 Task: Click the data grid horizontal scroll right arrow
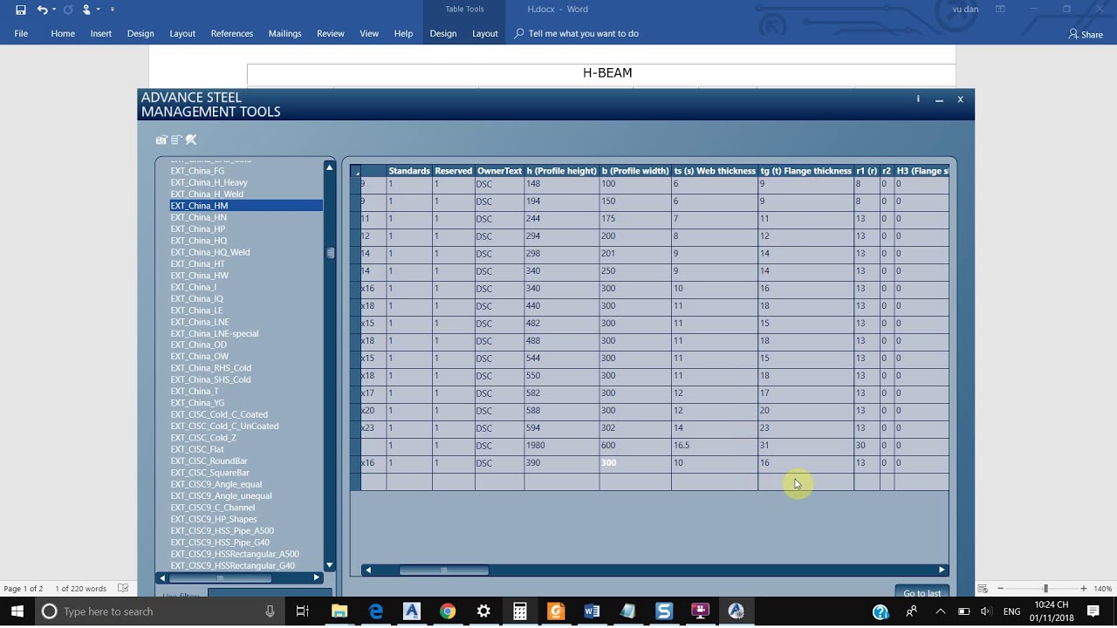942,570
